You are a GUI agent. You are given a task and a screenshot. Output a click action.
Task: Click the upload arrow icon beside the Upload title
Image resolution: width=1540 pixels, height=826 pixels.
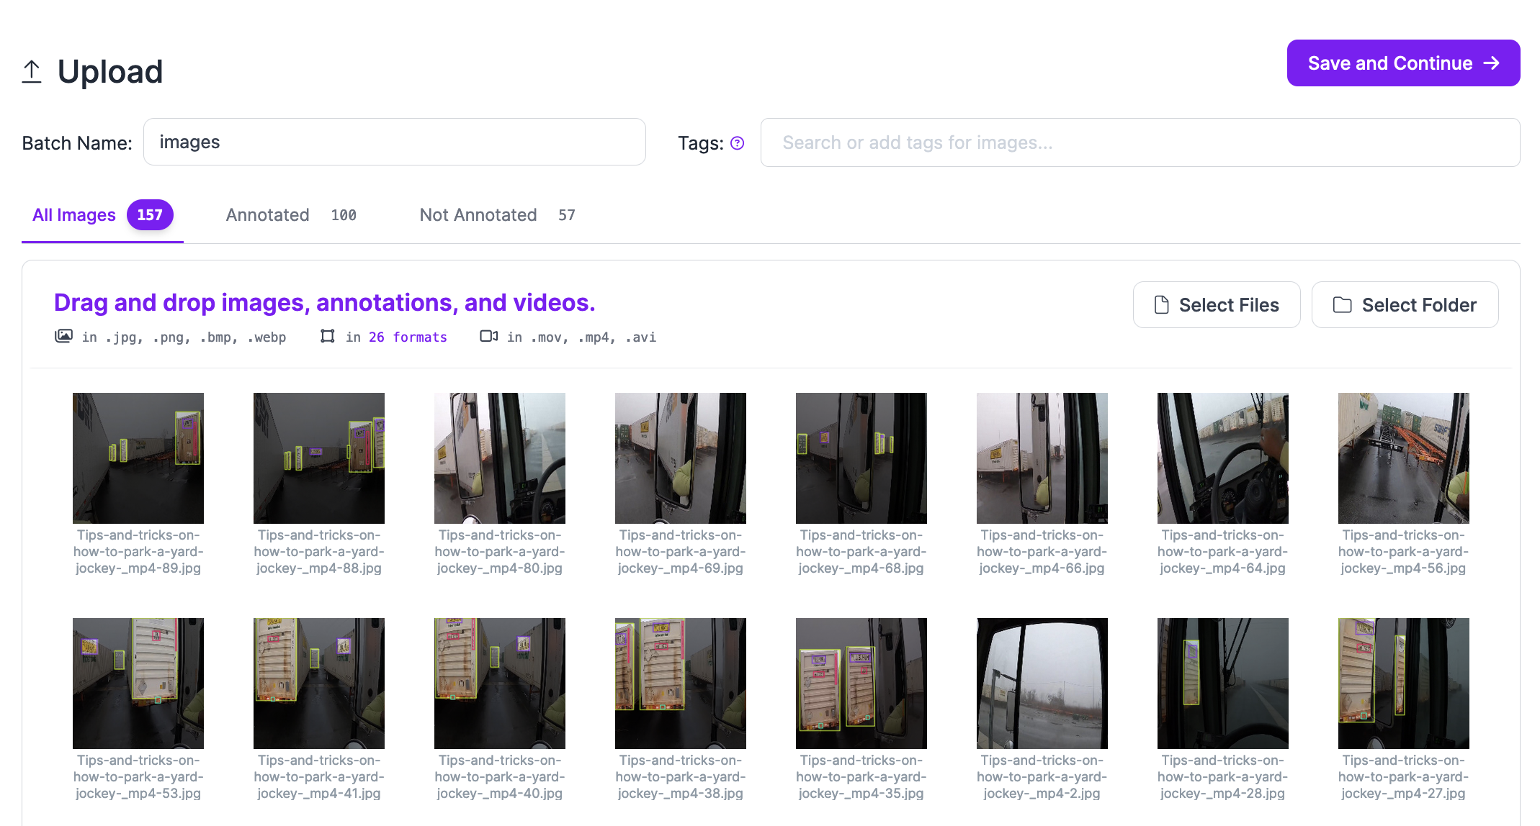(32, 71)
